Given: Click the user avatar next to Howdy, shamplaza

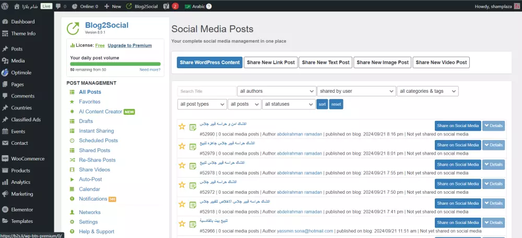Looking at the screenshot, I should coord(517,6).
